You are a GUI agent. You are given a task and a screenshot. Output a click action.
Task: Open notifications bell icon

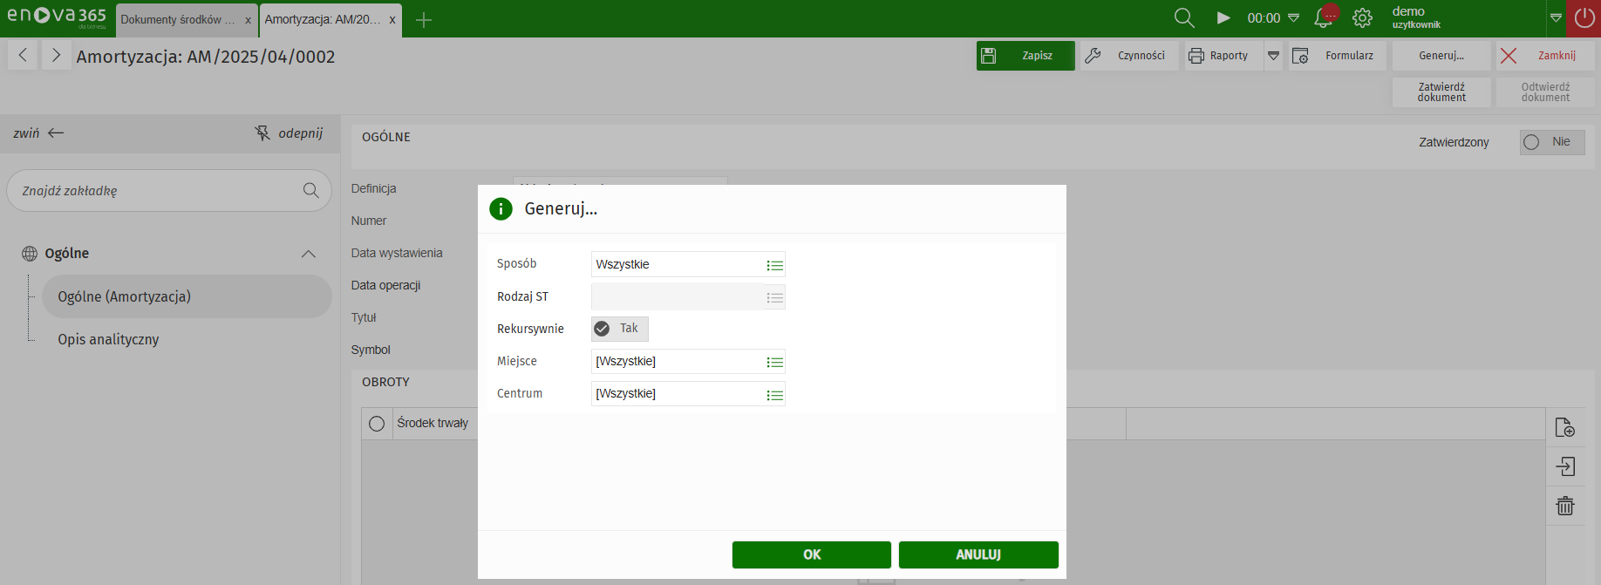tap(1324, 18)
